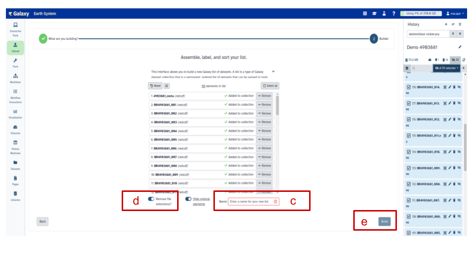Open the '58 of 59 selected' dropdown
471x265 pixels.
(446, 68)
